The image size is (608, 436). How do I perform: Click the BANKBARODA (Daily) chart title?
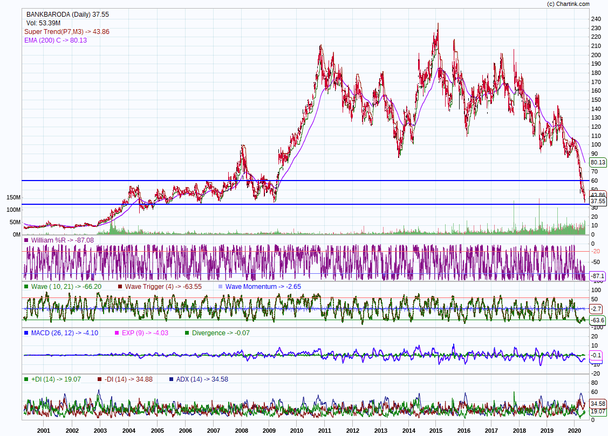click(67, 15)
